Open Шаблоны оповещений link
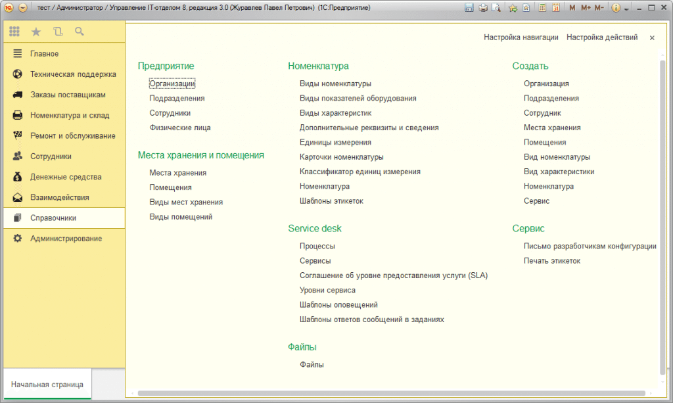Viewport: 673px width, 403px height. (338, 305)
